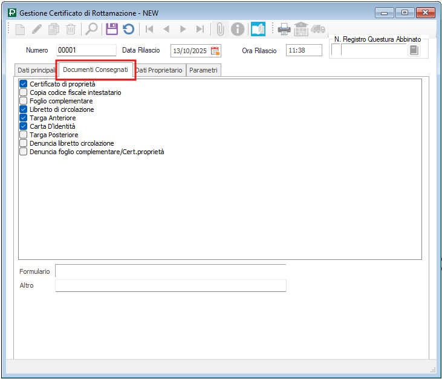
Task: Open the N. Registro Questura lookup
Action: click(414, 50)
